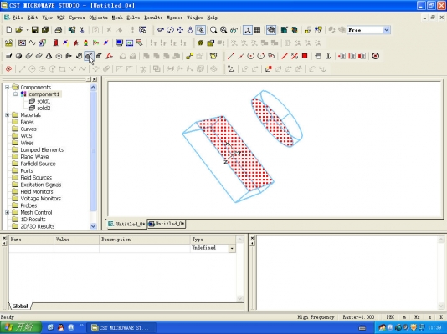The width and height of the screenshot is (447, 334).
Task: Expand the Materials folder in tree
Action: (x=8, y=115)
